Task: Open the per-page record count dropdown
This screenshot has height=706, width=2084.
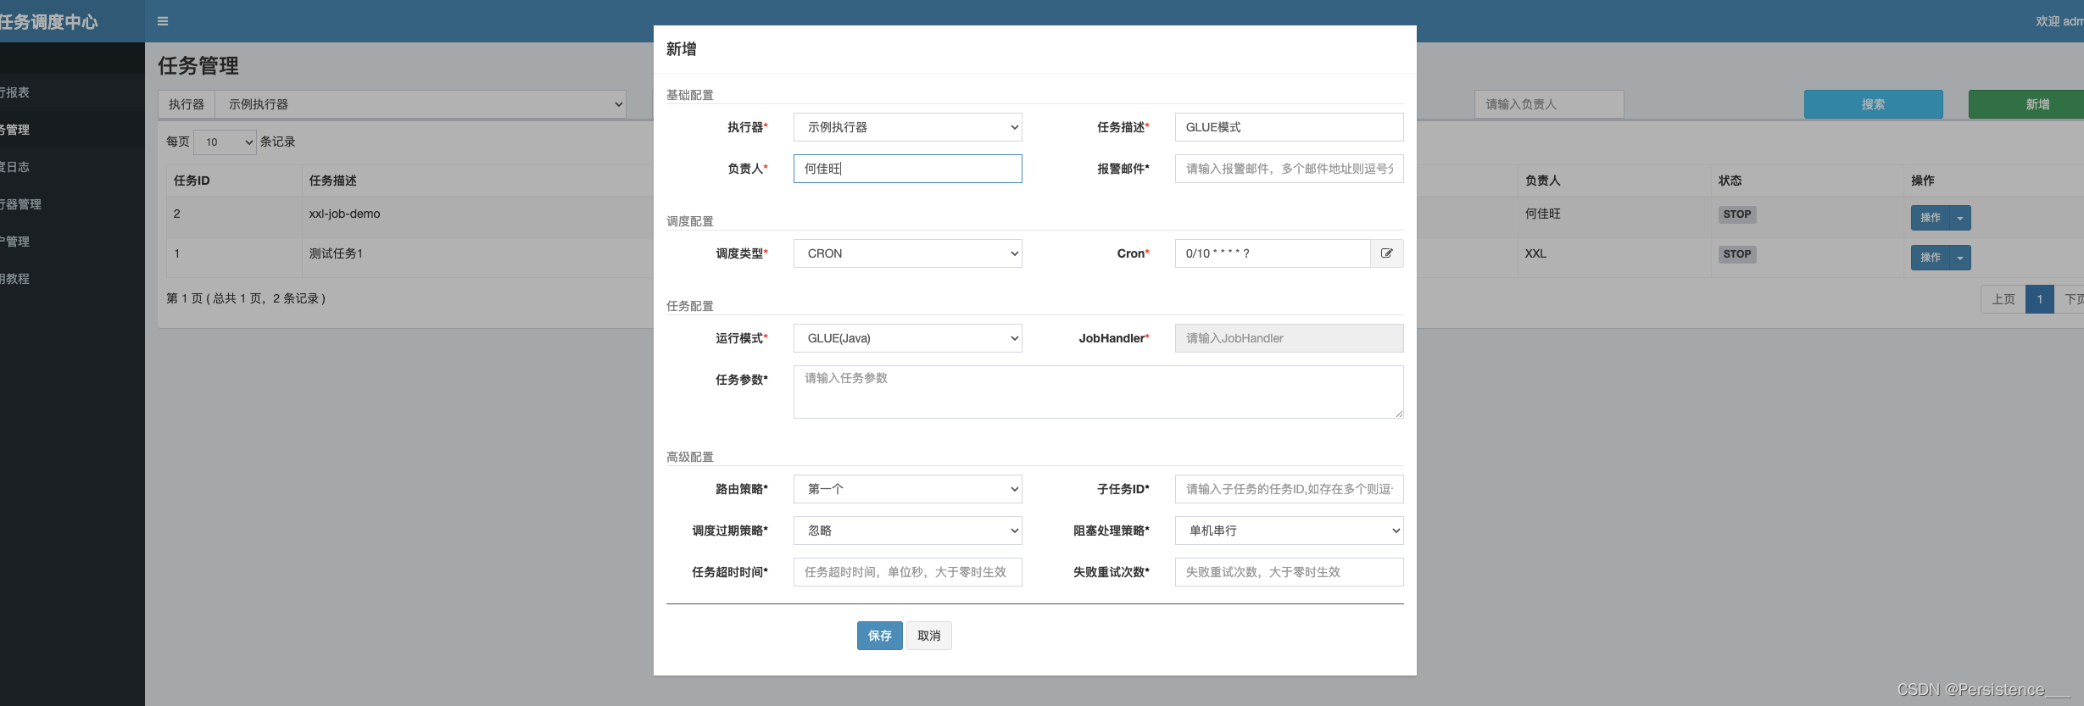Action: click(x=225, y=142)
